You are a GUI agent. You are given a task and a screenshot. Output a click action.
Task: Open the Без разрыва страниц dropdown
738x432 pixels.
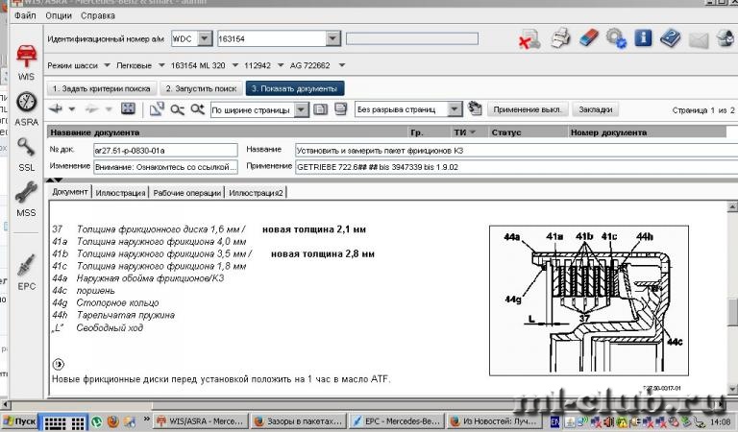pos(455,109)
